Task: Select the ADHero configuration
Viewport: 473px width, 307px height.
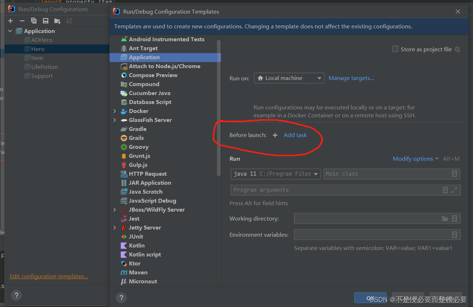Action: coord(42,40)
